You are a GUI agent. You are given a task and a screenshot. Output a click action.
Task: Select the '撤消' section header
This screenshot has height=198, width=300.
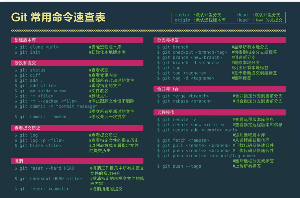tap(77, 161)
